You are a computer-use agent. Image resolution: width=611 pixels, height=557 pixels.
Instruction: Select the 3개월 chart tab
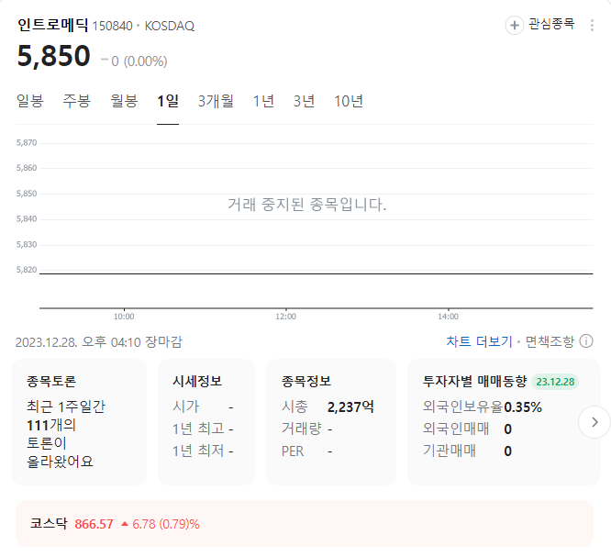coord(216,101)
